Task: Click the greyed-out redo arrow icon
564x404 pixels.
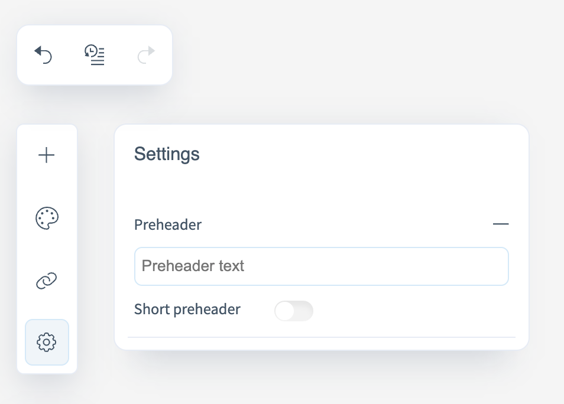Action: coord(146,55)
